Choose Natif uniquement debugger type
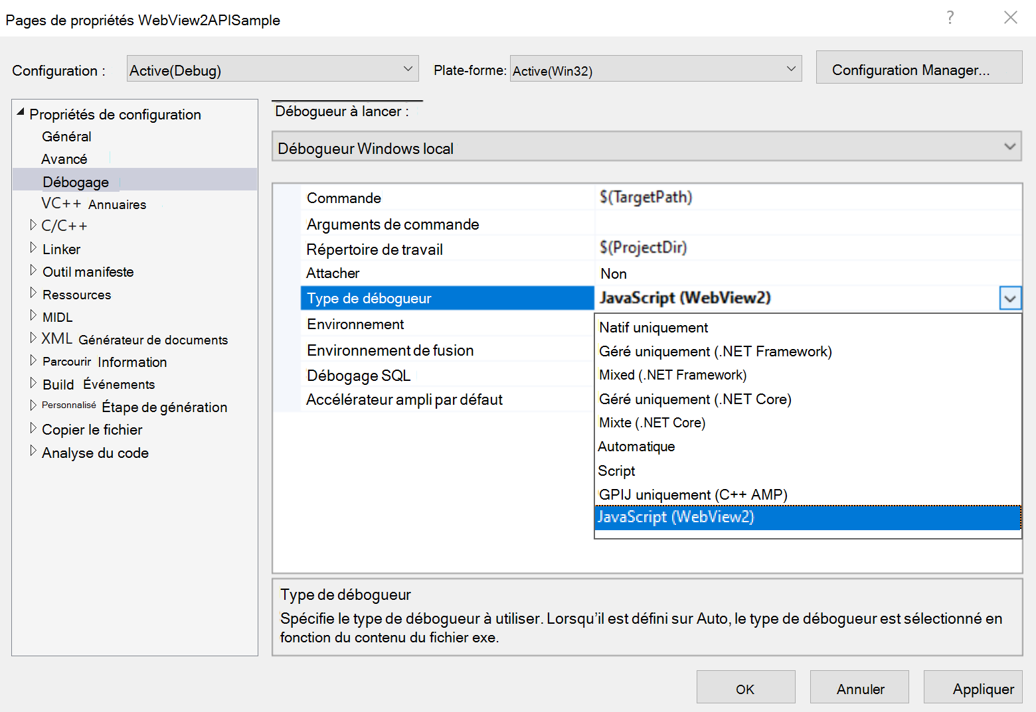The width and height of the screenshot is (1036, 712). 652,327
